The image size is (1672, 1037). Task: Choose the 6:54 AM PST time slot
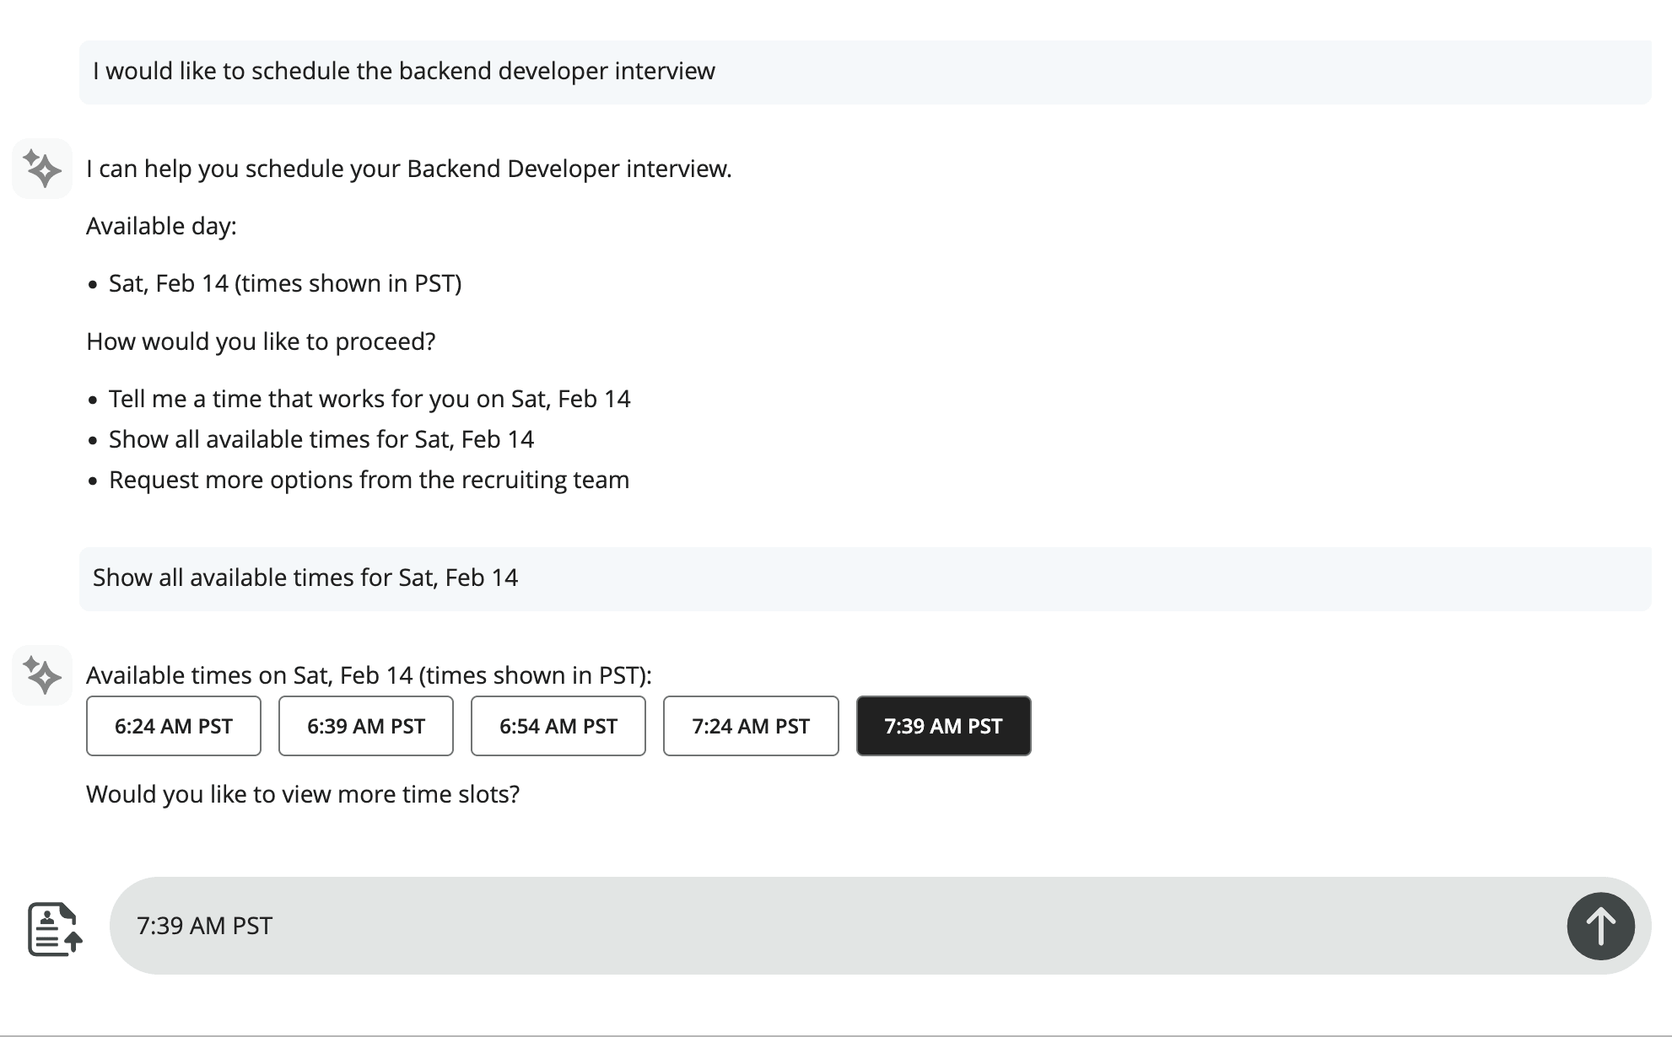pos(558,726)
